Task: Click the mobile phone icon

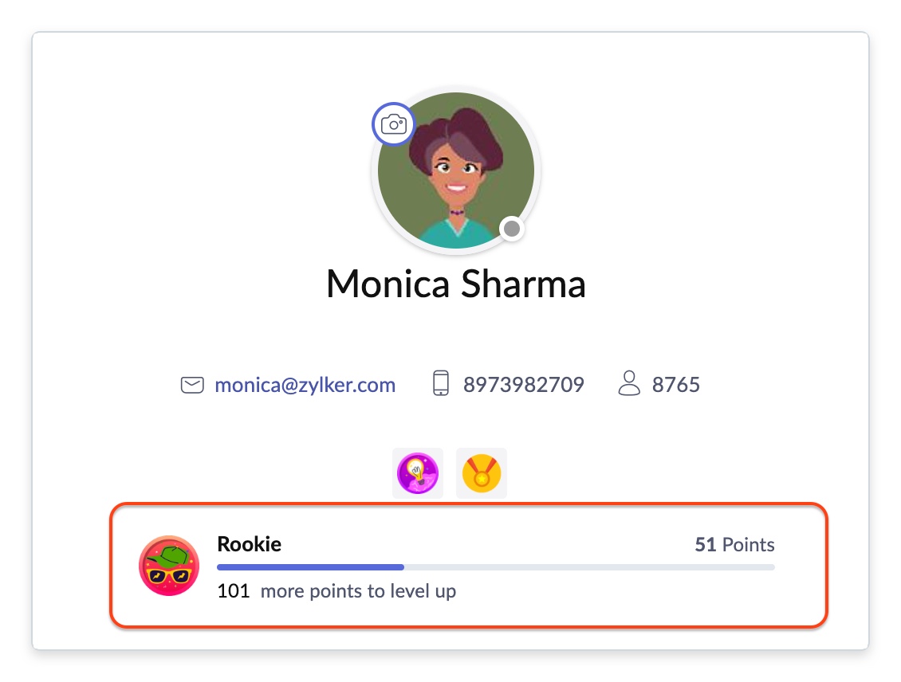Action: 441,383
